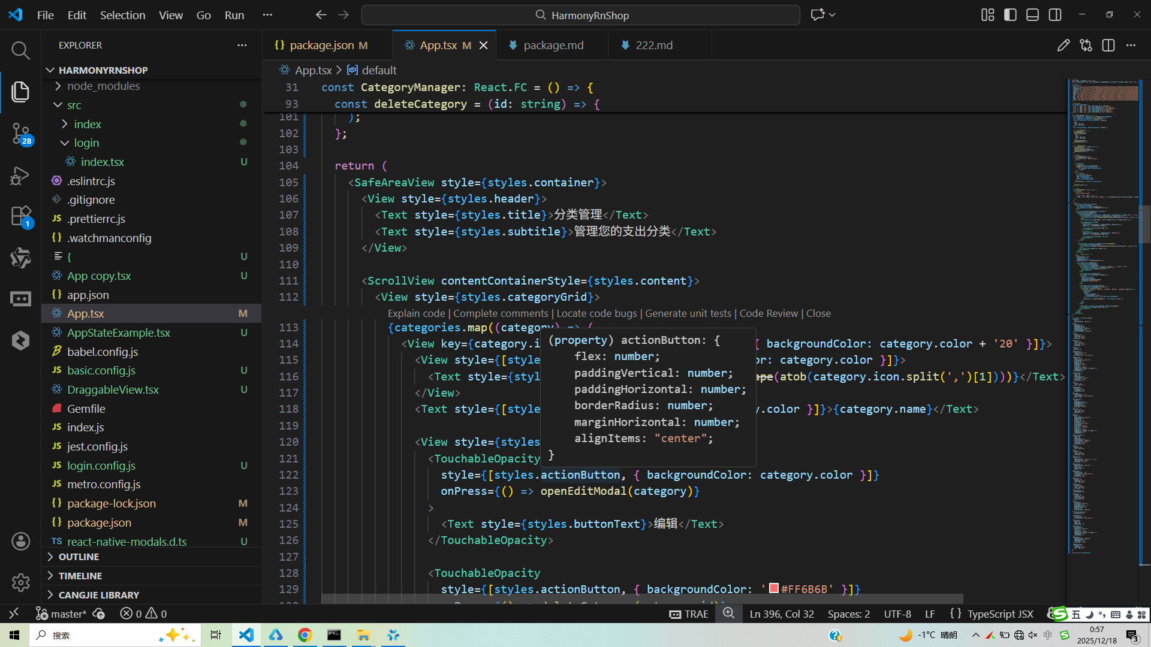
Task: Expand the node_modules folder
Action: (x=103, y=86)
